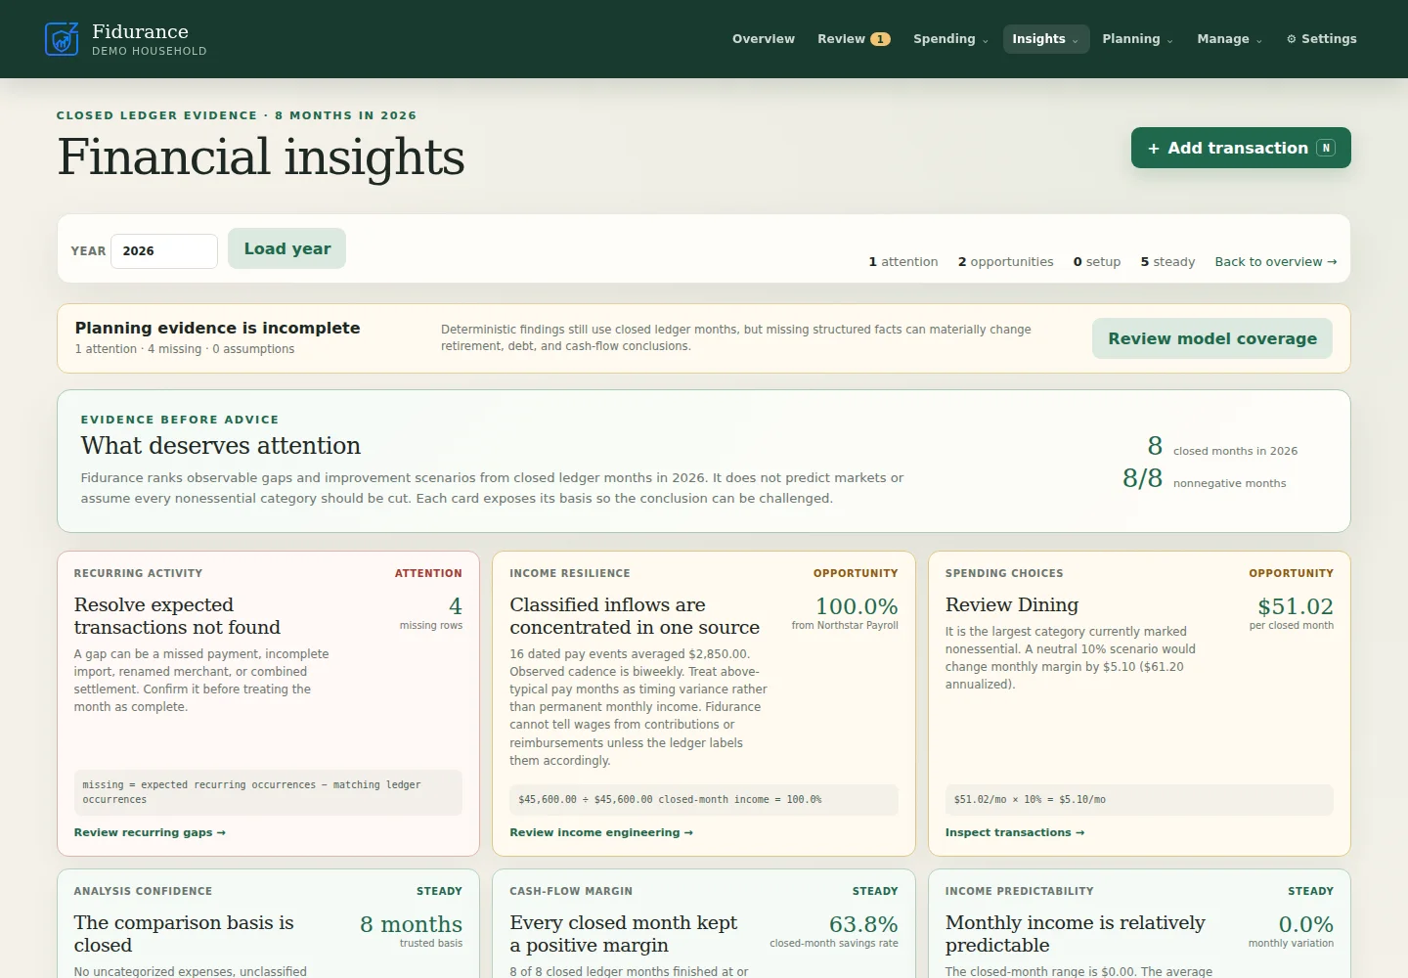This screenshot has width=1408, height=978.
Task: Click the ATTENTION tag on Recurring Activity card
Action: 428,574
